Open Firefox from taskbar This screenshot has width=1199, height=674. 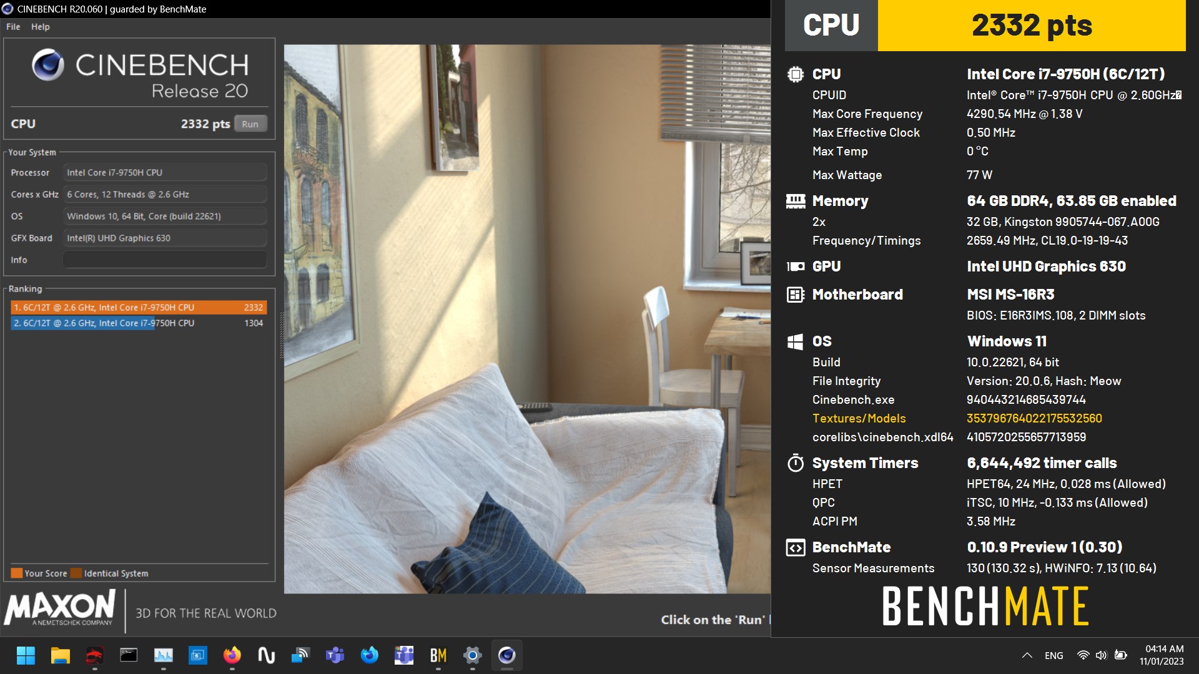[232, 655]
